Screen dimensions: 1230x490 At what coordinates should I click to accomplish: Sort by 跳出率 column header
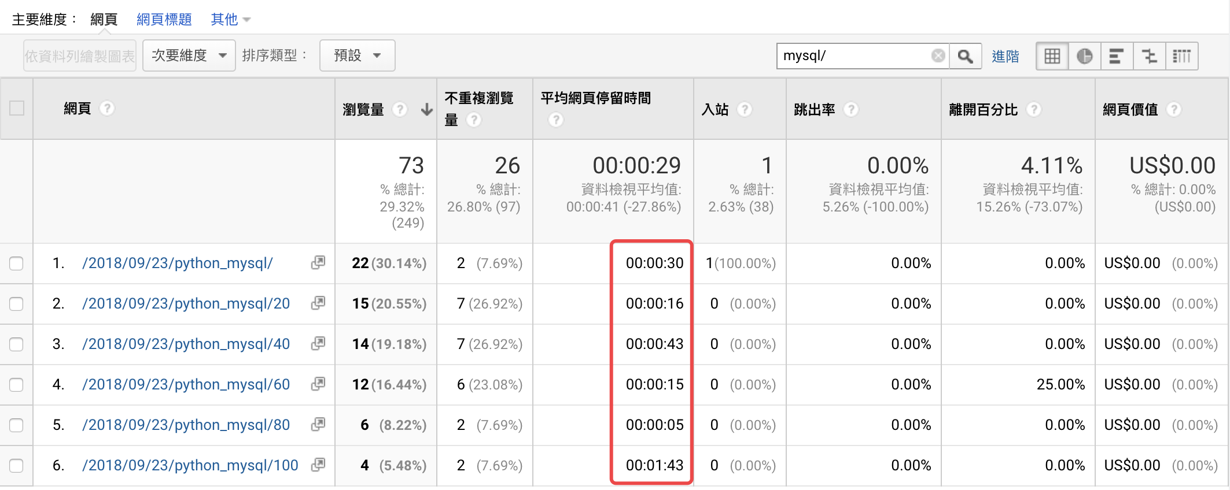(815, 109)
